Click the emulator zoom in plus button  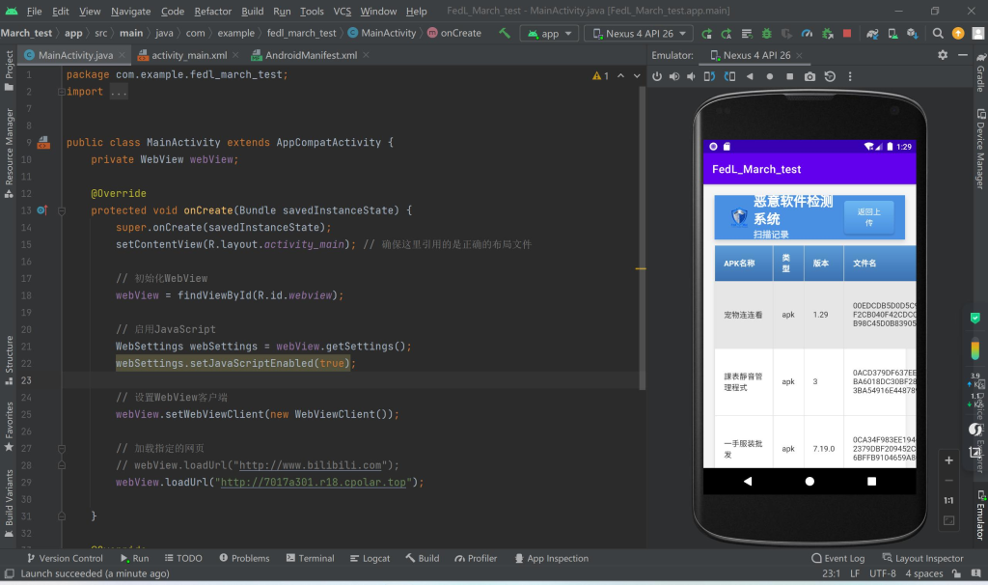point(948,460)
